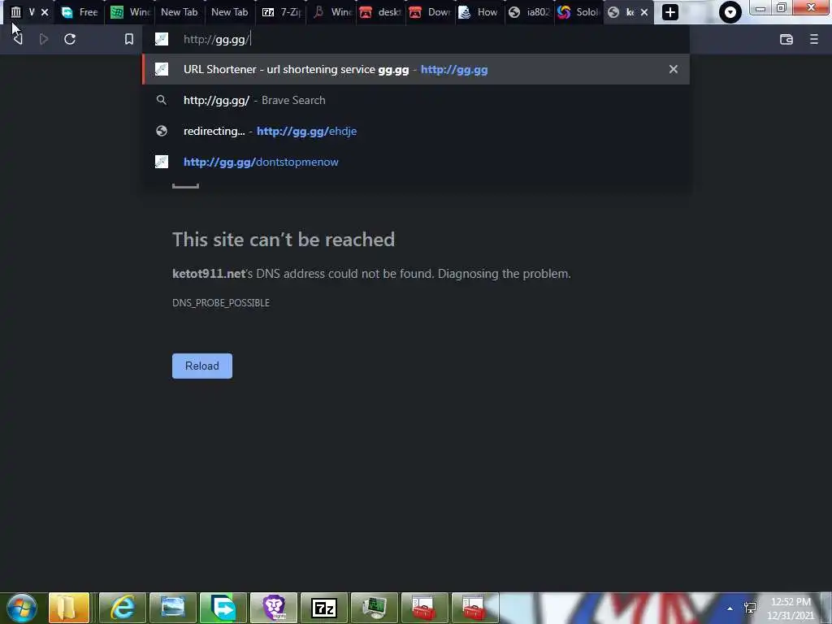Switch to the 'How' tab
This screenshot has width=832, height=624.
coord(479,12)
